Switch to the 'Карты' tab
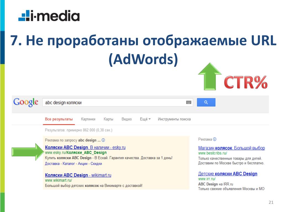 click(x=108, y=119)
